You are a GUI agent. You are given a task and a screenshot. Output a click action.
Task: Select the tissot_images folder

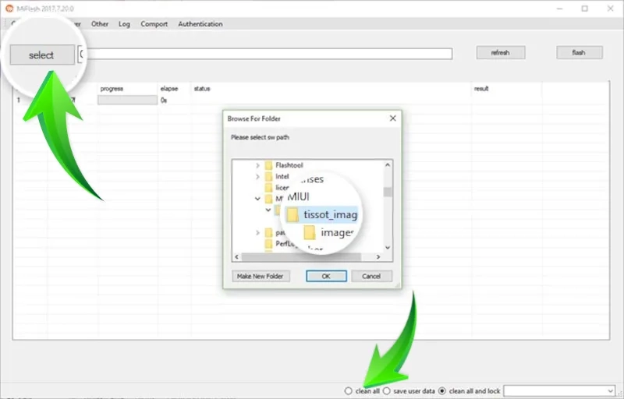(x=330, y=214)
